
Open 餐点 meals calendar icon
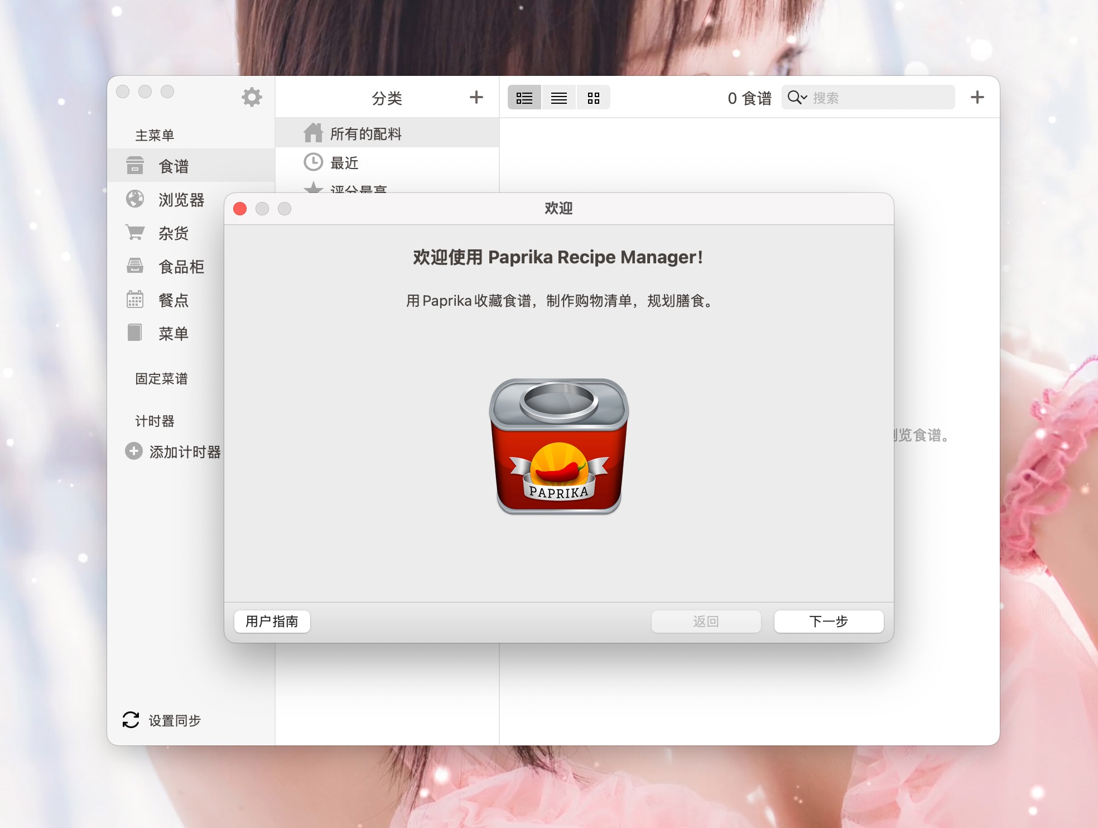[x=134, y=299]
